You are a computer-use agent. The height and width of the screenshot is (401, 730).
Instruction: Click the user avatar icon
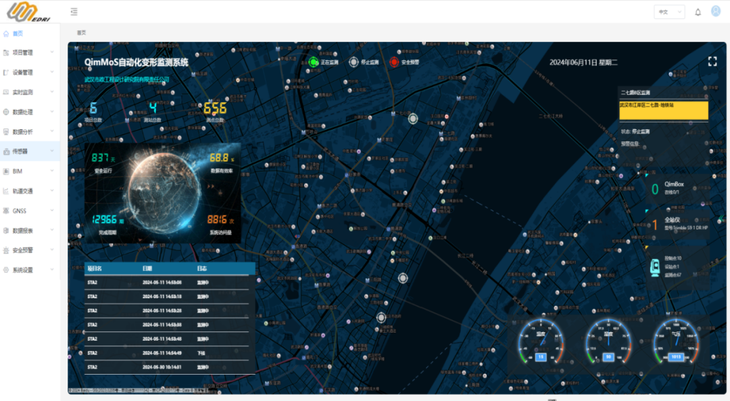[x=716, y=11]
